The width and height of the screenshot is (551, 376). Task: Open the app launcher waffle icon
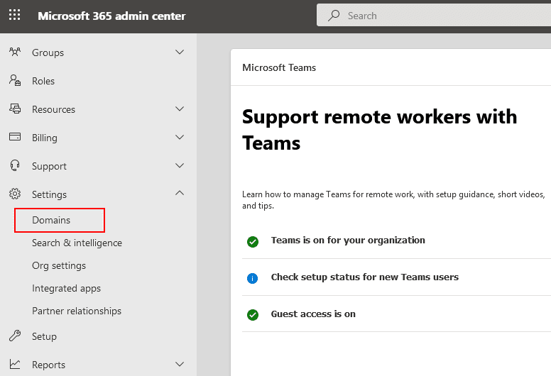click(14, 15)
